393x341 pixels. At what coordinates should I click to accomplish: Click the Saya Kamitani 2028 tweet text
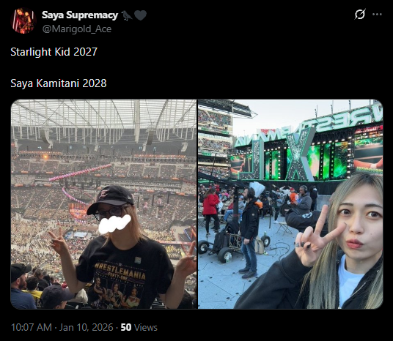[x=59, y=83]
